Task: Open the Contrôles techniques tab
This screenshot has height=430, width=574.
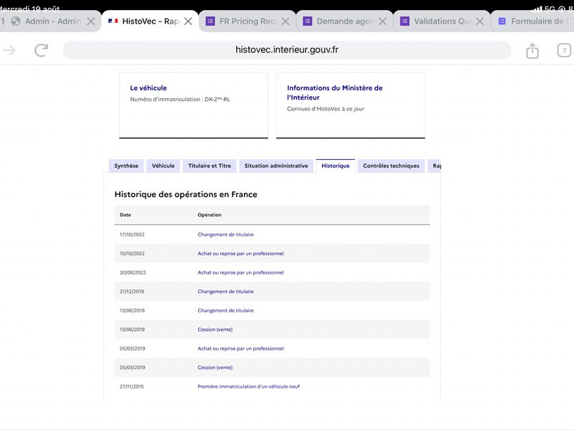Action: coord(391,166)
